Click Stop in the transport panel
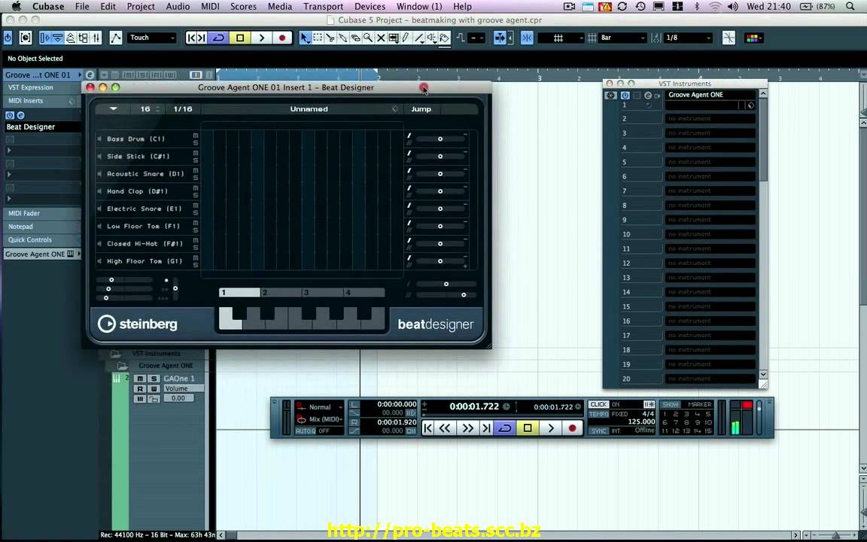 [x=528, y=428]
